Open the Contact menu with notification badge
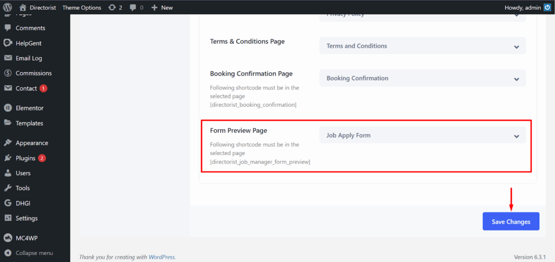 [x=26, y=88]
